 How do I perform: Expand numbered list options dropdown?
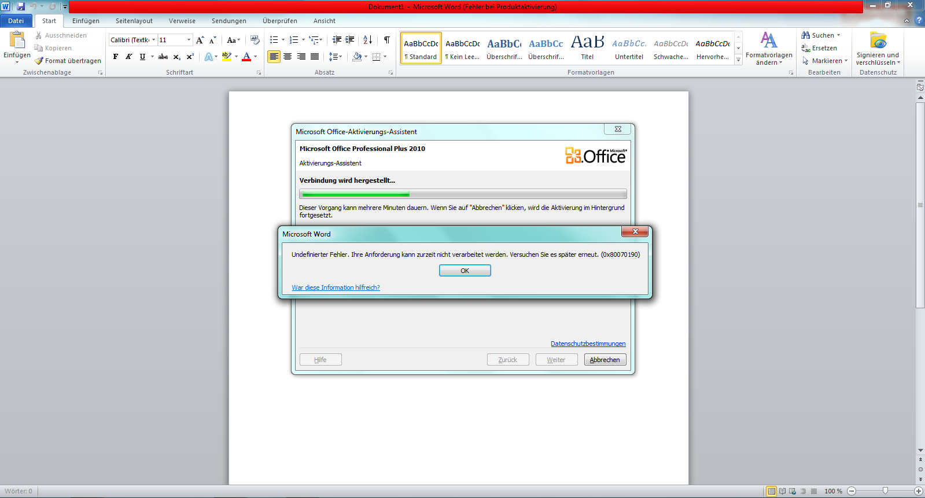303,40
